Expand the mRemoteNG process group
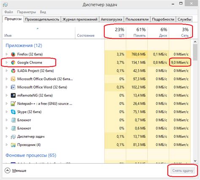Viewport: 200px width, 180px height. point(6,95)
